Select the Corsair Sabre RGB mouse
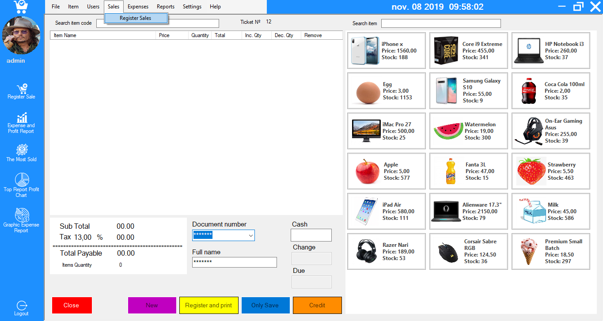The height and width of the screenshot is (321, 603). 468,251
